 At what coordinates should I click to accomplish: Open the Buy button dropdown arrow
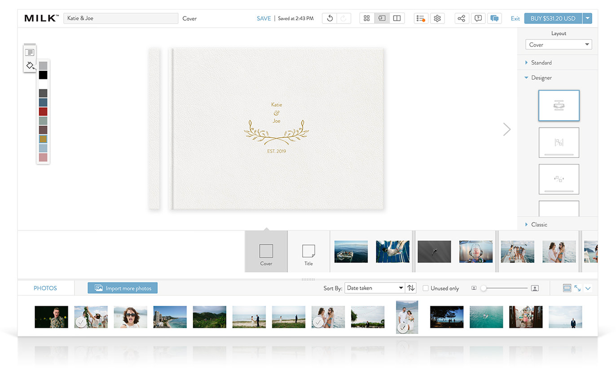click(x=587, y=18)
